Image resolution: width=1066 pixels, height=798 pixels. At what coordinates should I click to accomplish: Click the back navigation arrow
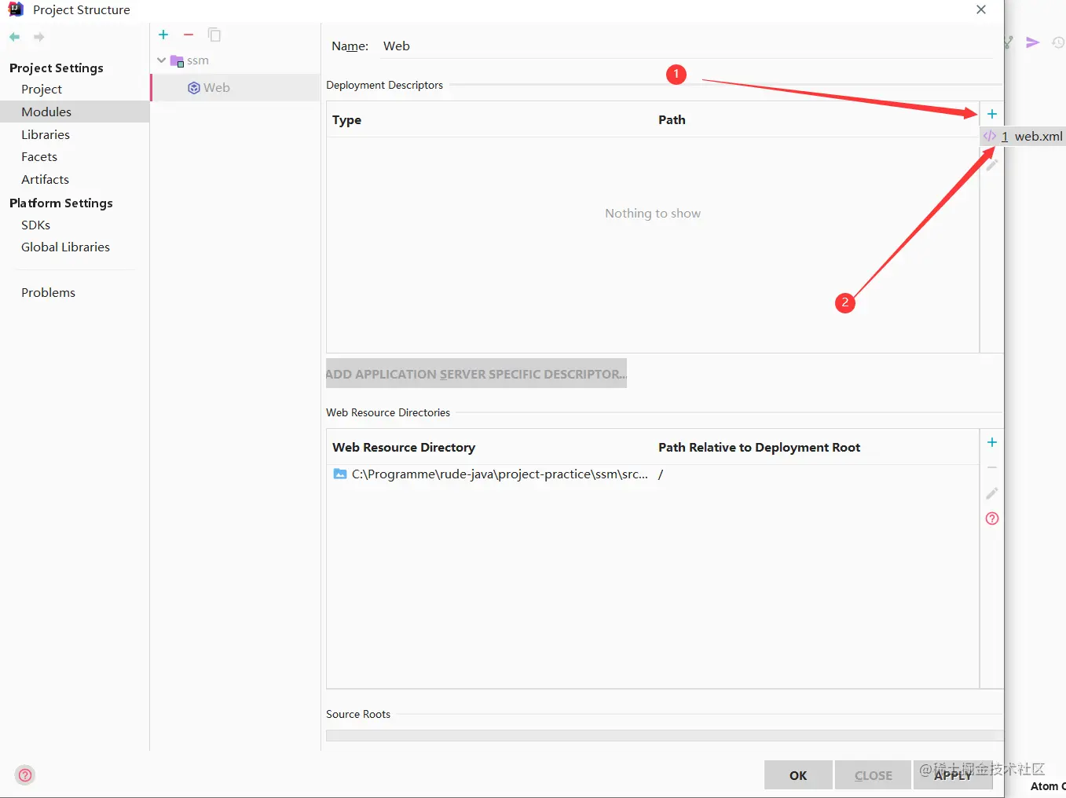tap(14, 37)
